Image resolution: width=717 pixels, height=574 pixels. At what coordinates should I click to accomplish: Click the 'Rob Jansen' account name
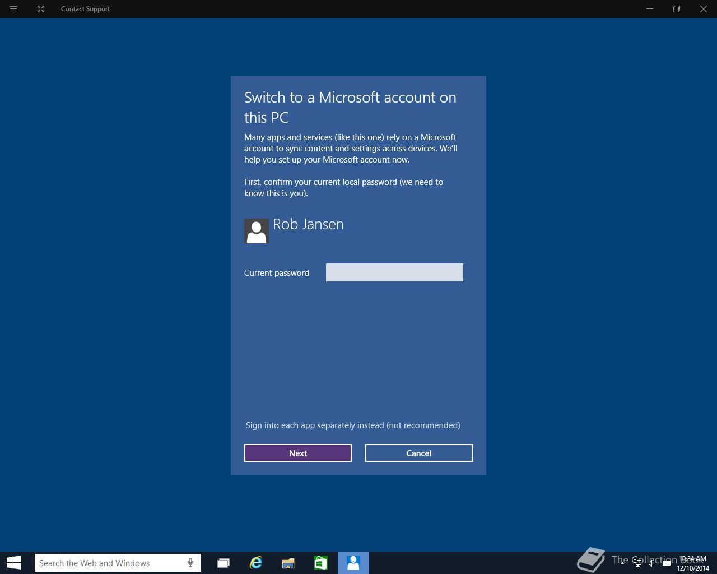point(308,224)
